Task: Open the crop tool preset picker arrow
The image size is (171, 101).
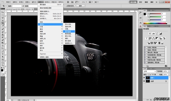Action: 6,6
